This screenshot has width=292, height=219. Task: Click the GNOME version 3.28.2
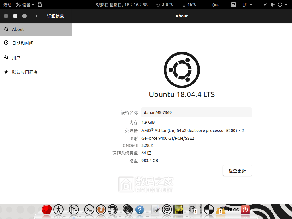coord(147,145)
